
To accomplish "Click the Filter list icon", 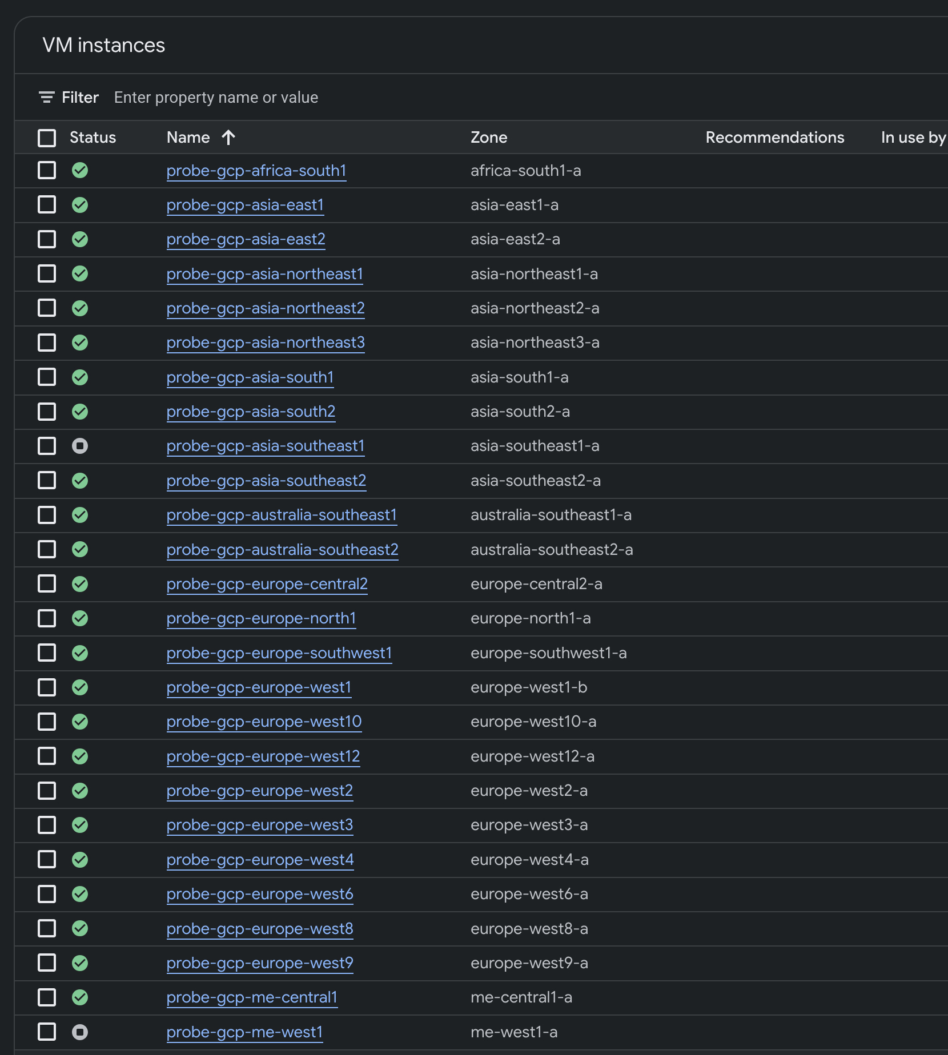I will click(x=46, y=98).
